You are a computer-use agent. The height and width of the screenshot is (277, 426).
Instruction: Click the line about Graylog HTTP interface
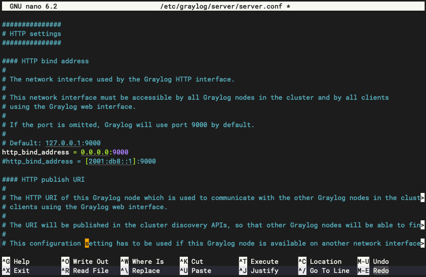(x=118, y=80)
